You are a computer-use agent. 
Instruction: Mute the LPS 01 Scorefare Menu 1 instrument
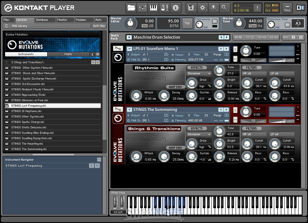click(x=235, y=59)
